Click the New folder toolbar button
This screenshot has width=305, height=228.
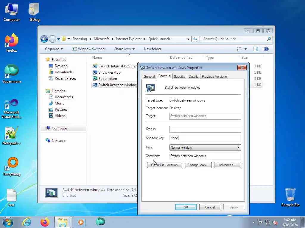click(152, 49)
